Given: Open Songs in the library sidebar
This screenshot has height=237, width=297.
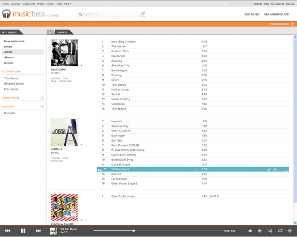Looking at the screenshot, I should coord(8,47).
